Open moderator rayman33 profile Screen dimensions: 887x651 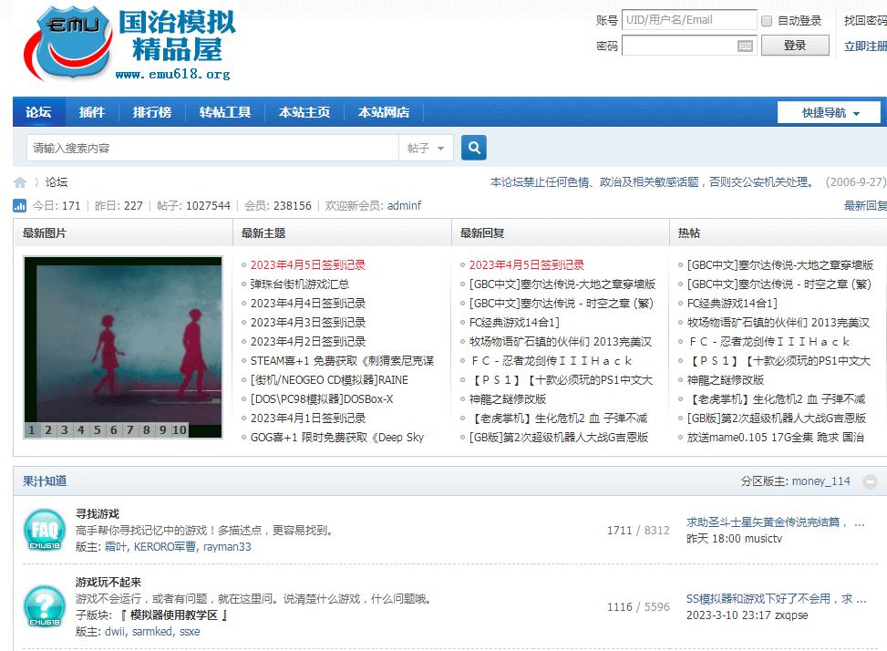point(227,546)
